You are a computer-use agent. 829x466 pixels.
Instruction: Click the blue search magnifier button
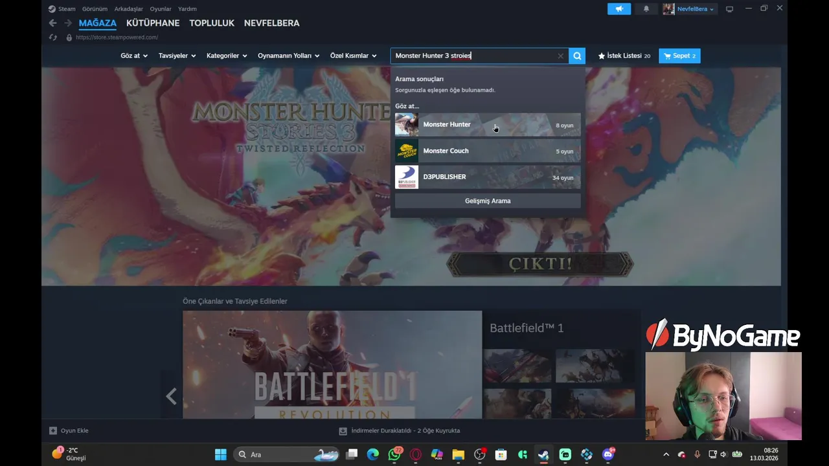[x=577, y=56]
